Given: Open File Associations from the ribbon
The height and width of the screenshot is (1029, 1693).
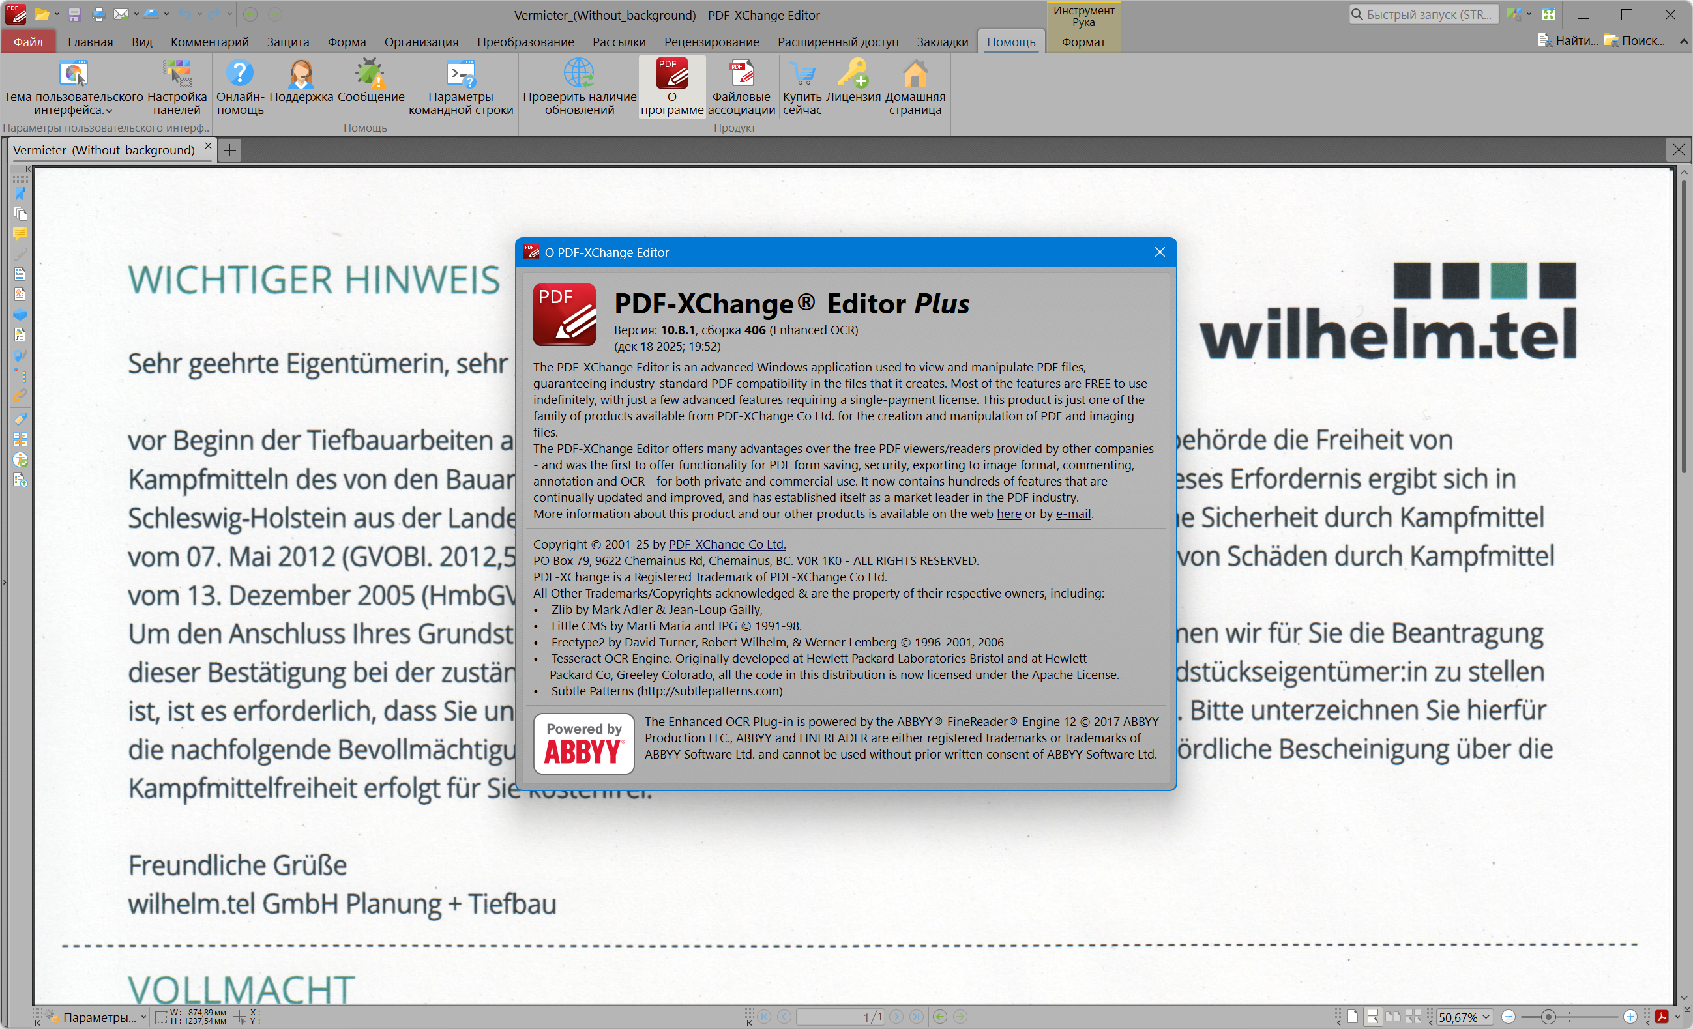Looking at the screenshot, I should coord(741,74).
